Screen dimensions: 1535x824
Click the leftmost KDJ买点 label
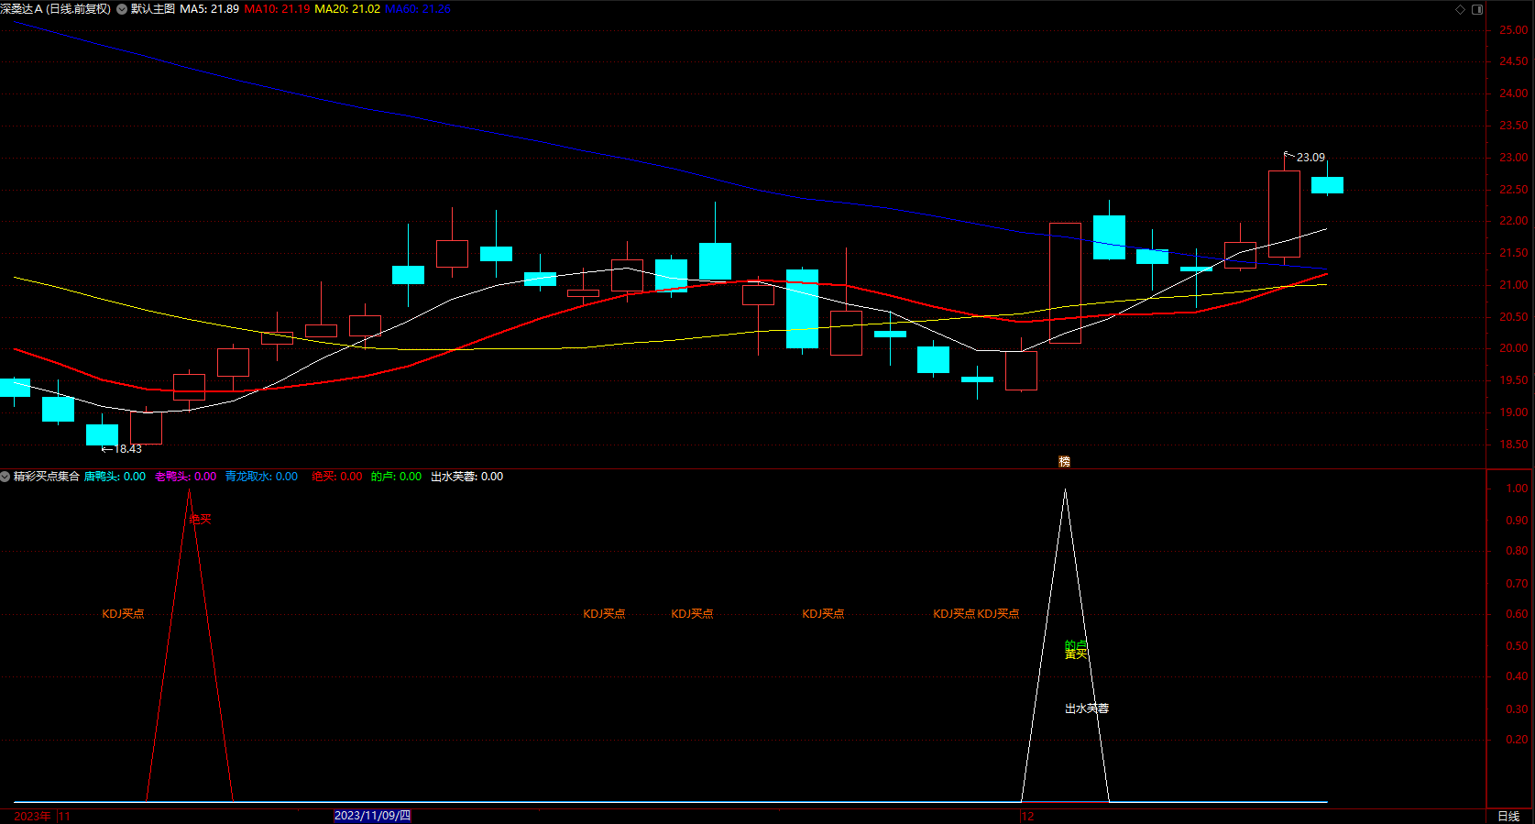(x=123, y=614)
